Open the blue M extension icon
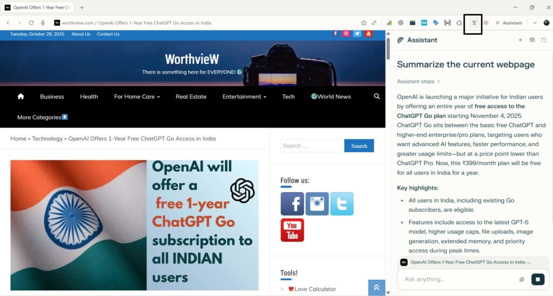Image resolution: width=553 pixels, height=296 pixels. [424, 23]
